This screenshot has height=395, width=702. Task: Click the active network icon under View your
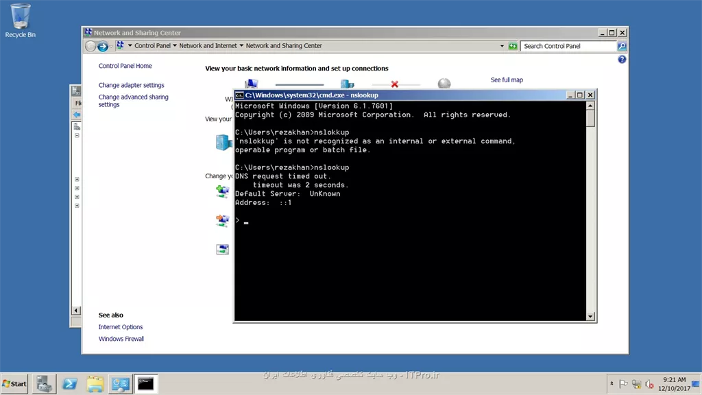(223, 143)
